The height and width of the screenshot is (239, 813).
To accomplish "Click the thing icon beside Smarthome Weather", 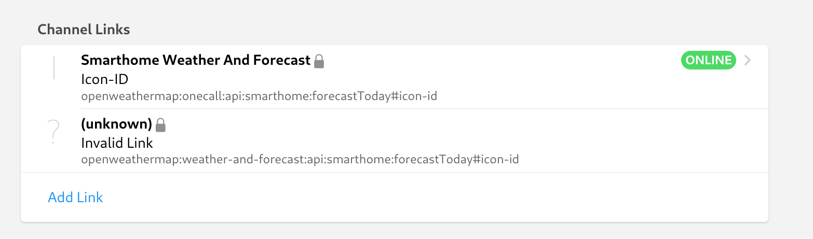I will [54, 69].
